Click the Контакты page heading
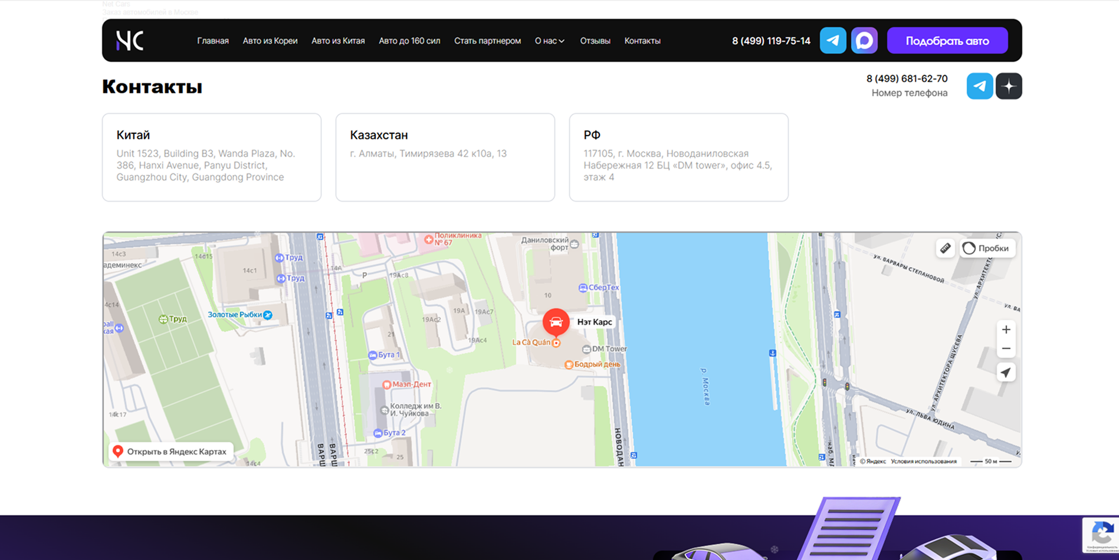The width and height of the screenshot is (1119, 560). pos(152,87)
